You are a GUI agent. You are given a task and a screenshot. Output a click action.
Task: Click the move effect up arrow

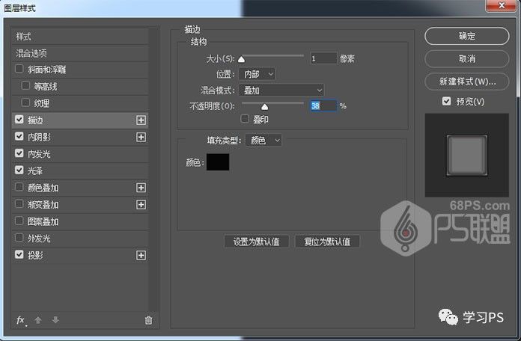coord(38,320)
